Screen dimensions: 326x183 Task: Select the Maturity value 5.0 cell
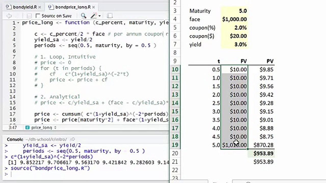tap(234, 11)
